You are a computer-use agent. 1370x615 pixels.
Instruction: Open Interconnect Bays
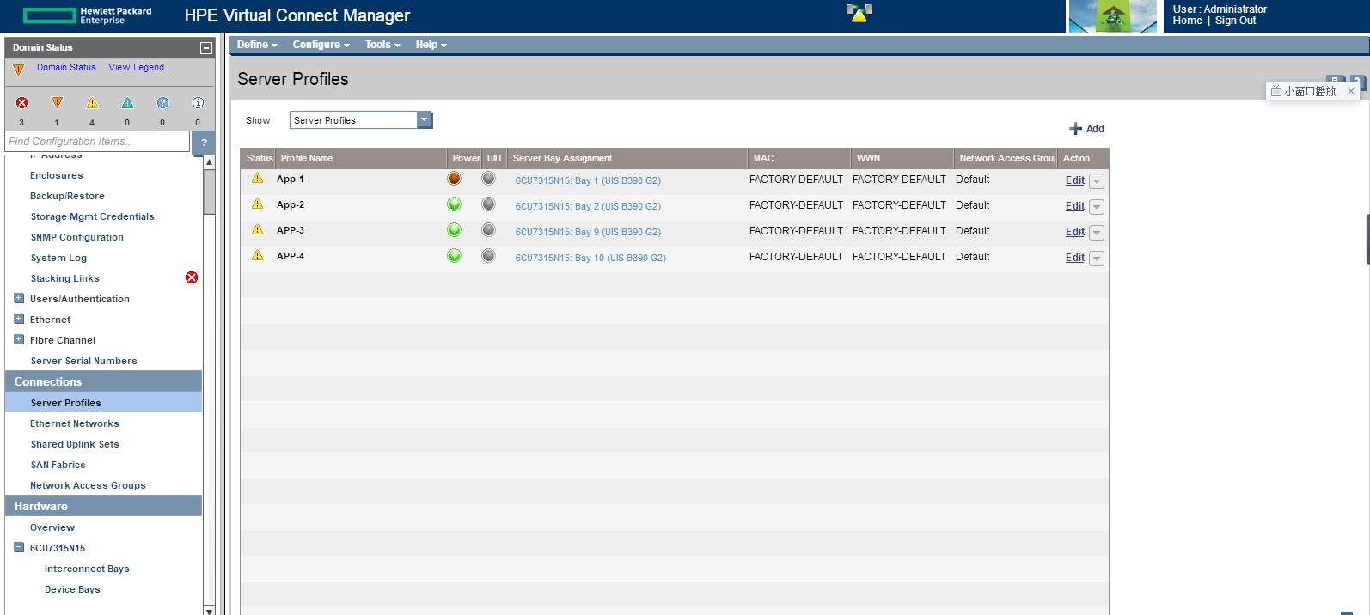click(x=87, y=569)
